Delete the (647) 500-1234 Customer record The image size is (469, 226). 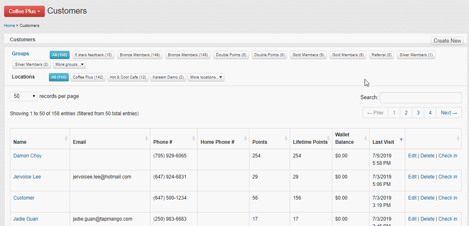point(428,198)
